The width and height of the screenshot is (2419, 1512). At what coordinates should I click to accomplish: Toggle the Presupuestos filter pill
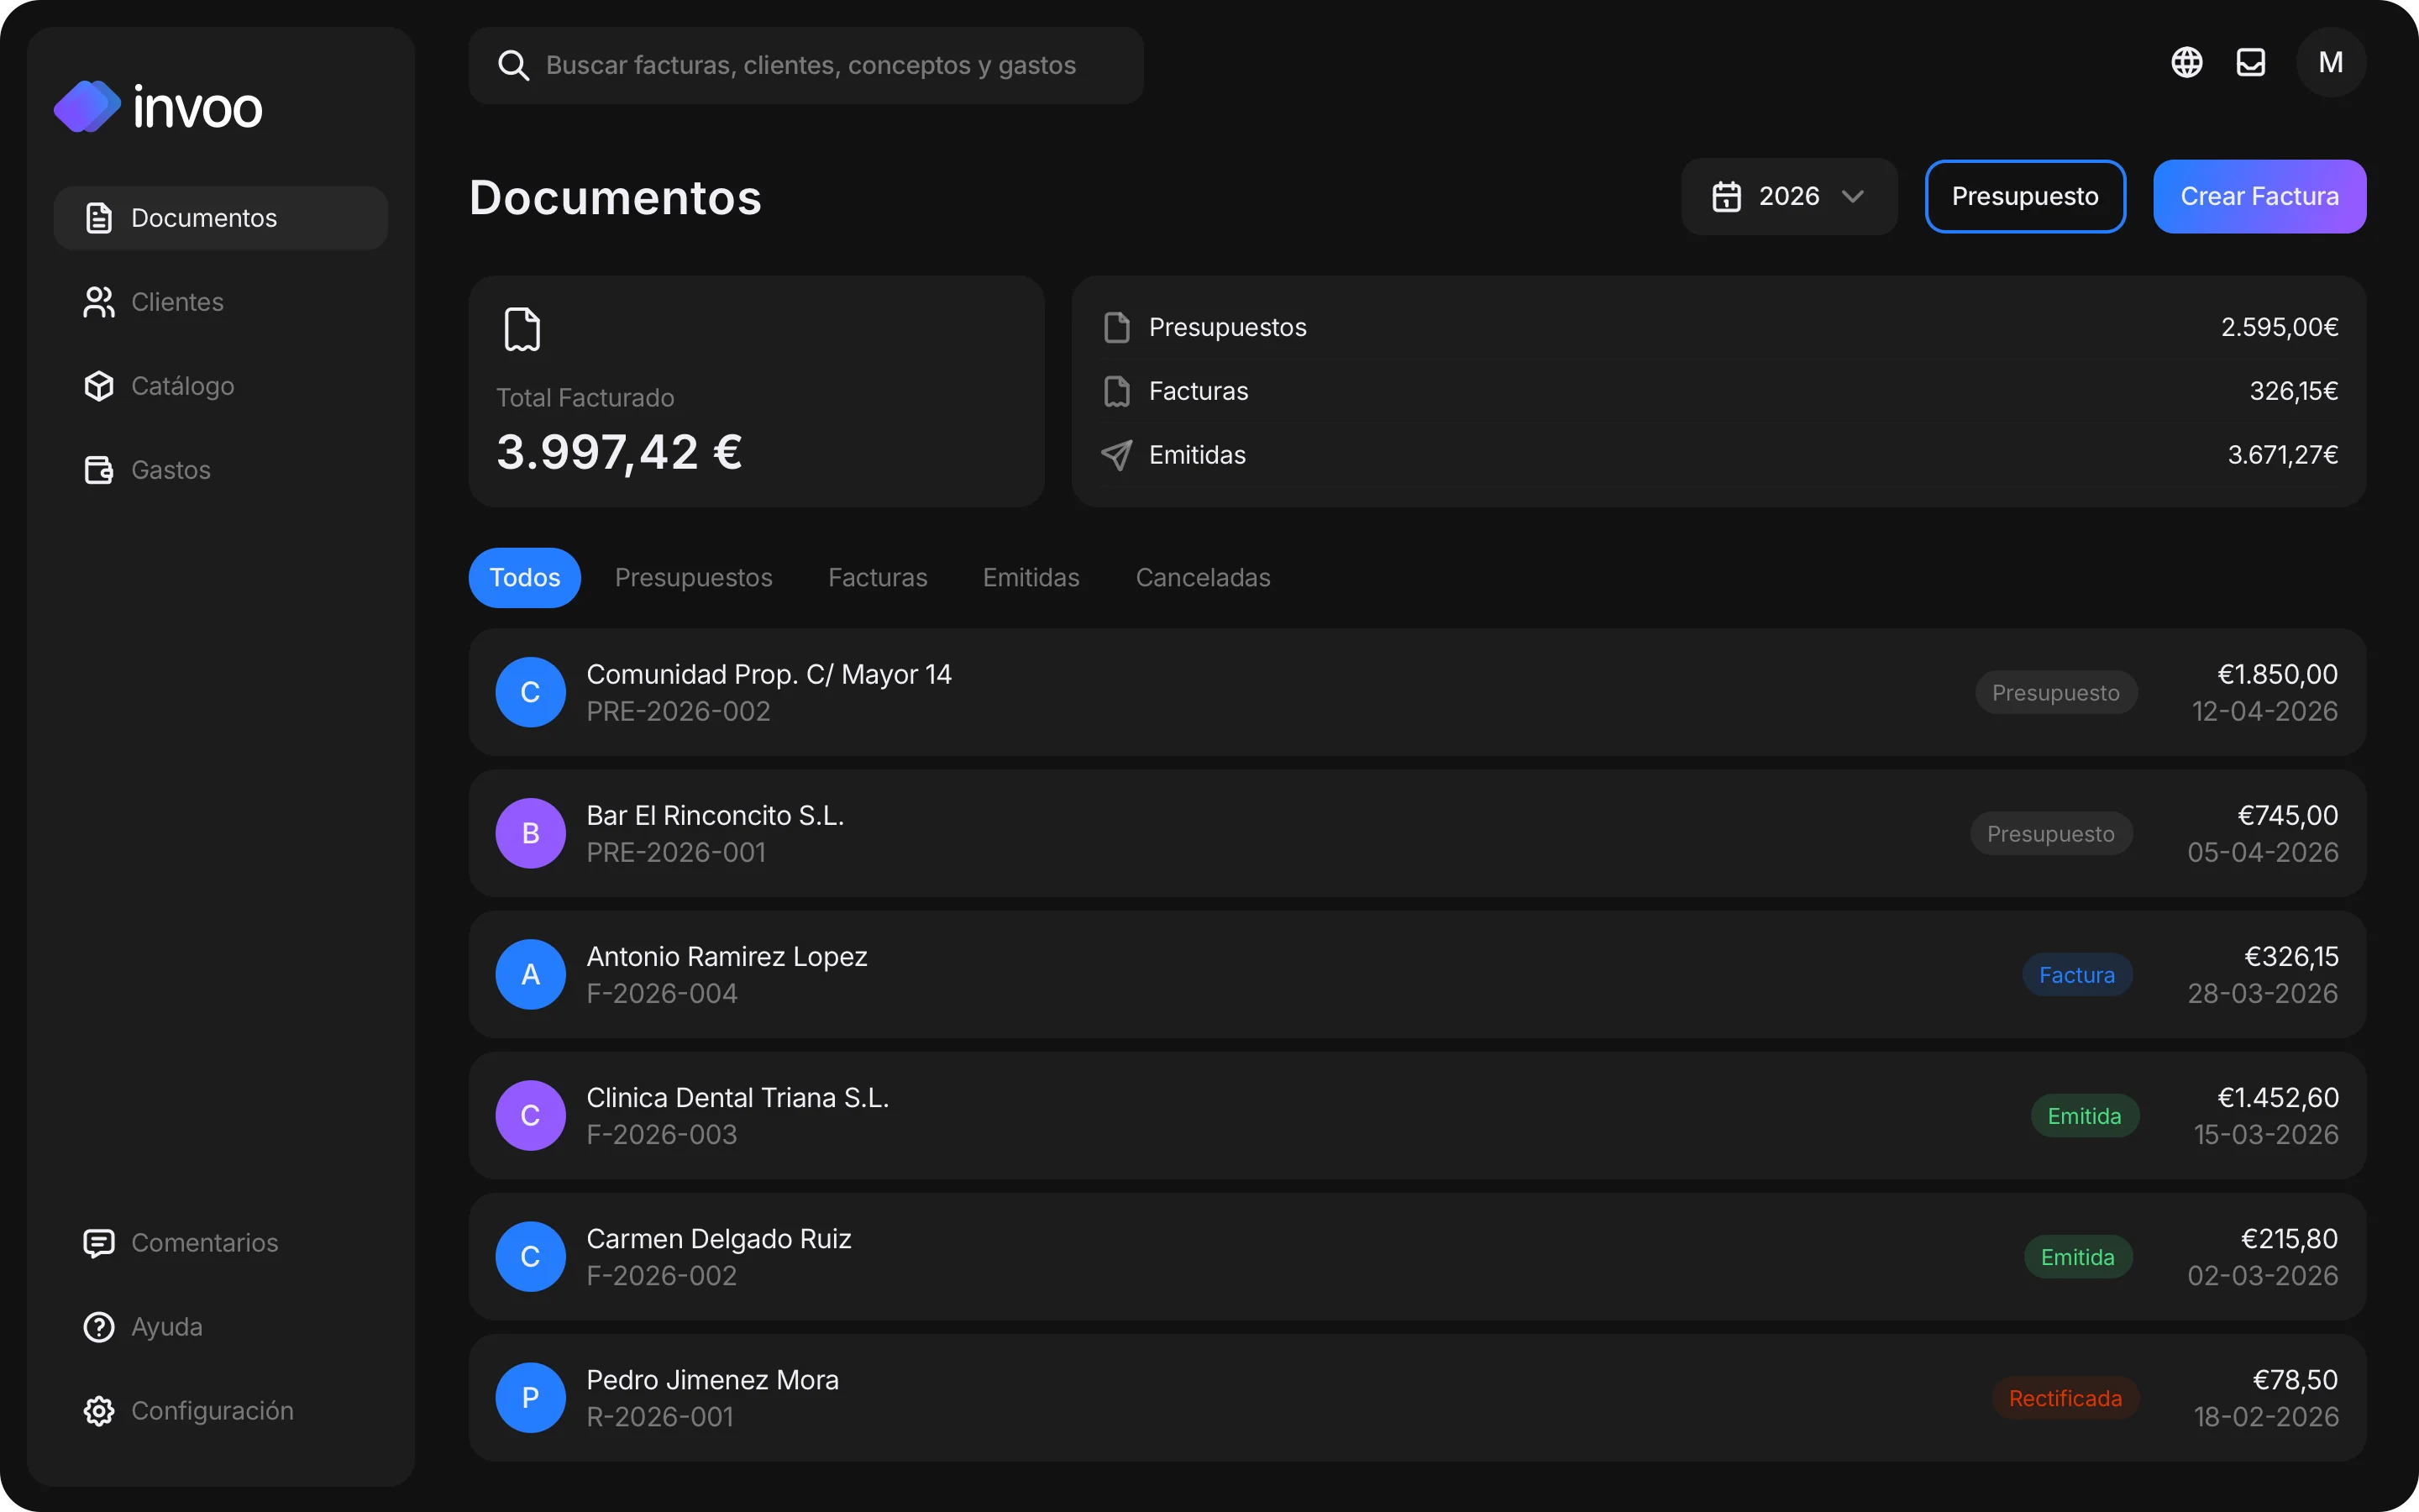click(x=694, y=577)
